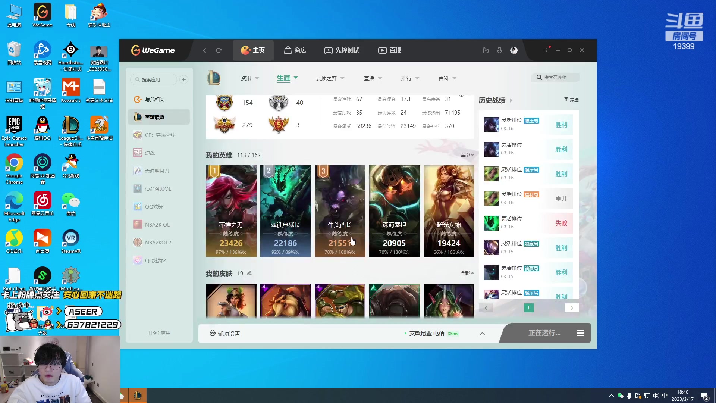Expand the 排行 dropdown
The image size is (716, 403).
tap(409, 78)
